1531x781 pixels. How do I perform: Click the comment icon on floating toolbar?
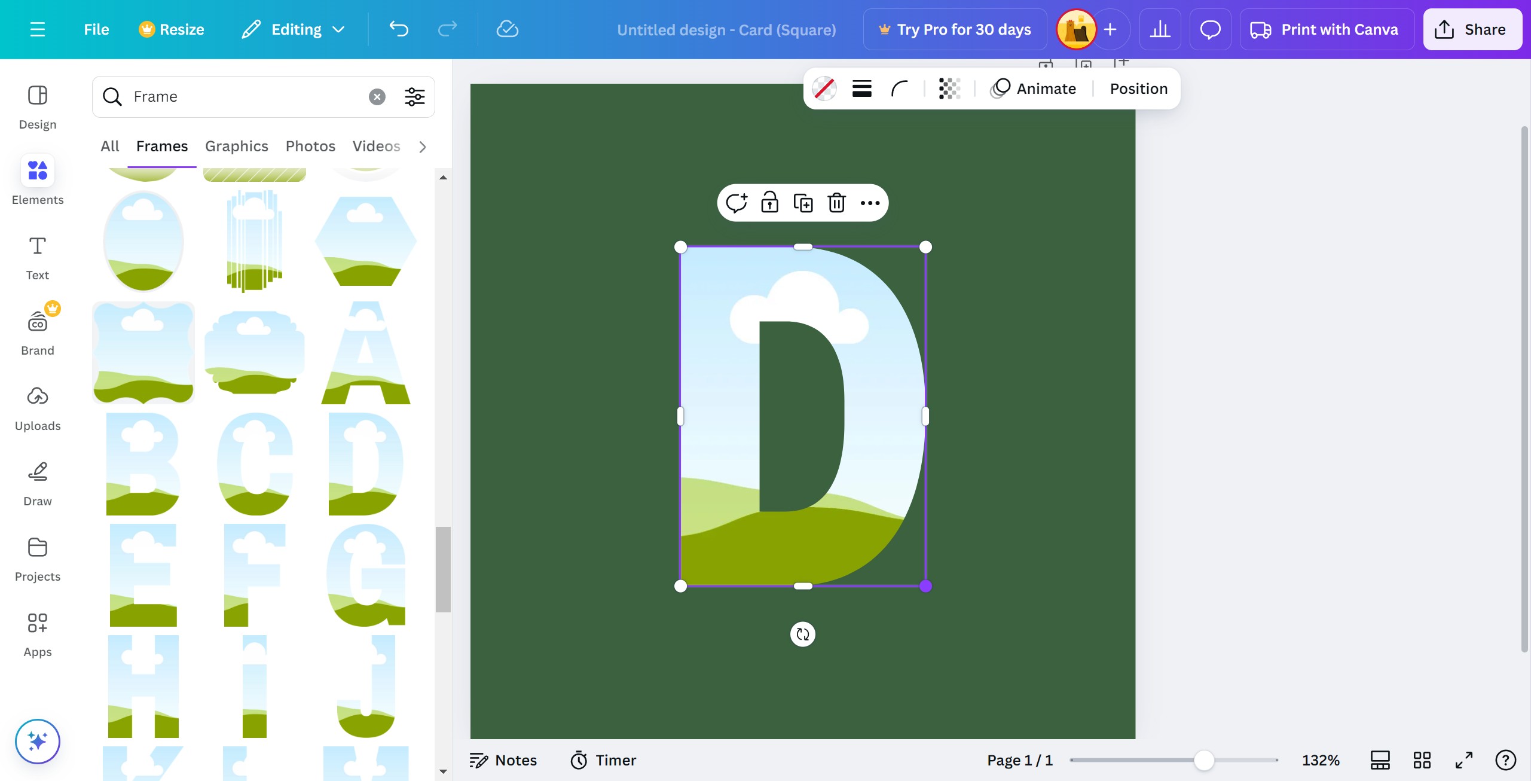point(737,203)
